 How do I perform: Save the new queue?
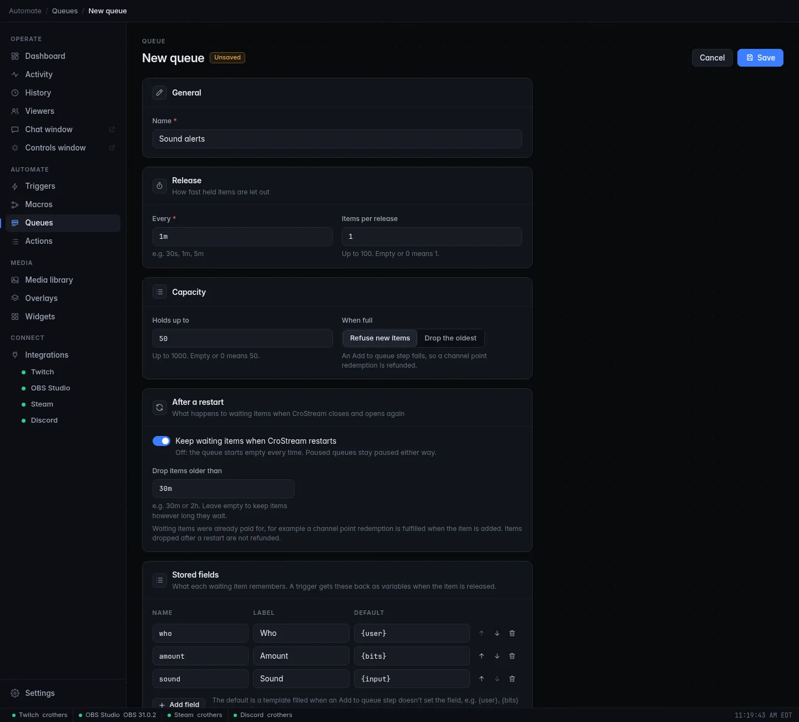(760, 58)
